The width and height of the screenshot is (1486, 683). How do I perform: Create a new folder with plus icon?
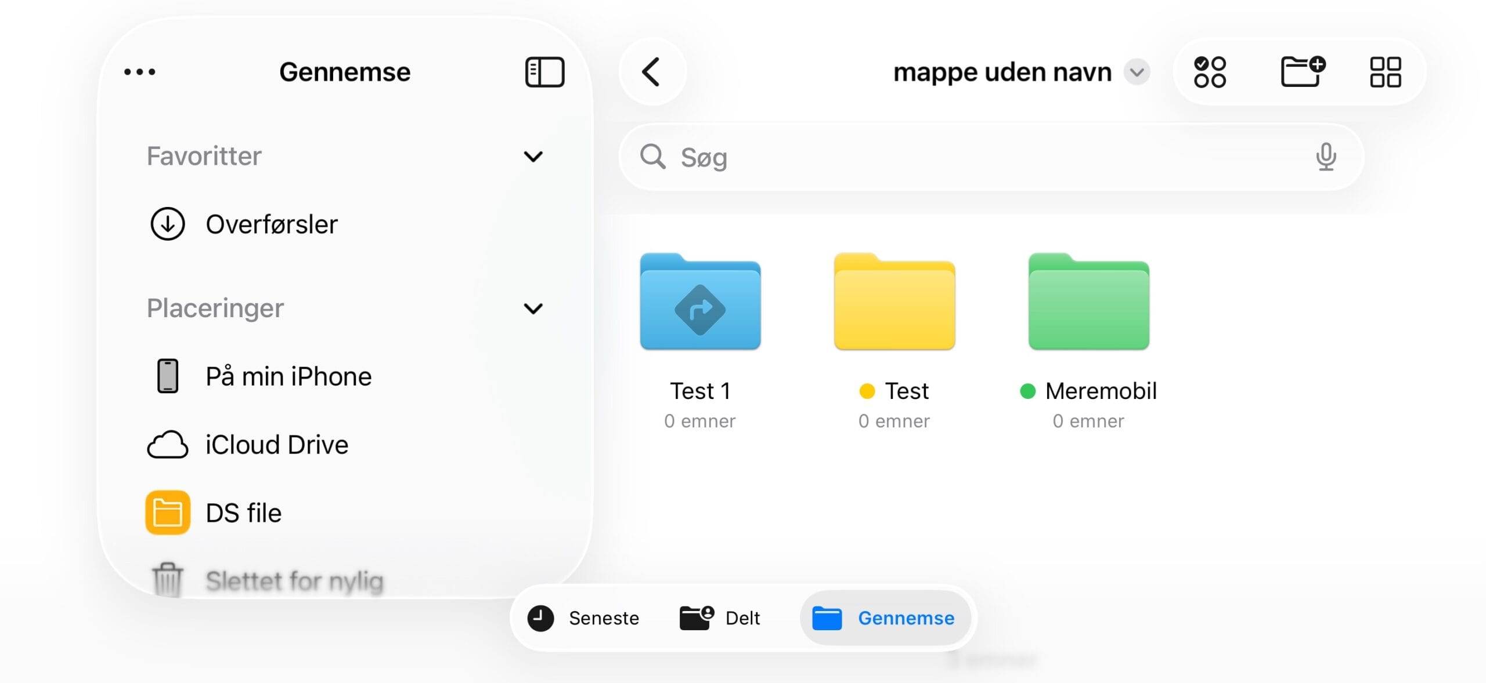point(1303,72)
